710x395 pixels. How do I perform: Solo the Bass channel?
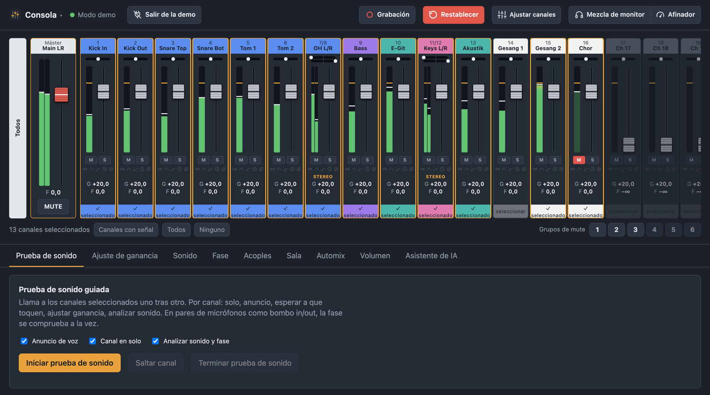tap(367, 160)
